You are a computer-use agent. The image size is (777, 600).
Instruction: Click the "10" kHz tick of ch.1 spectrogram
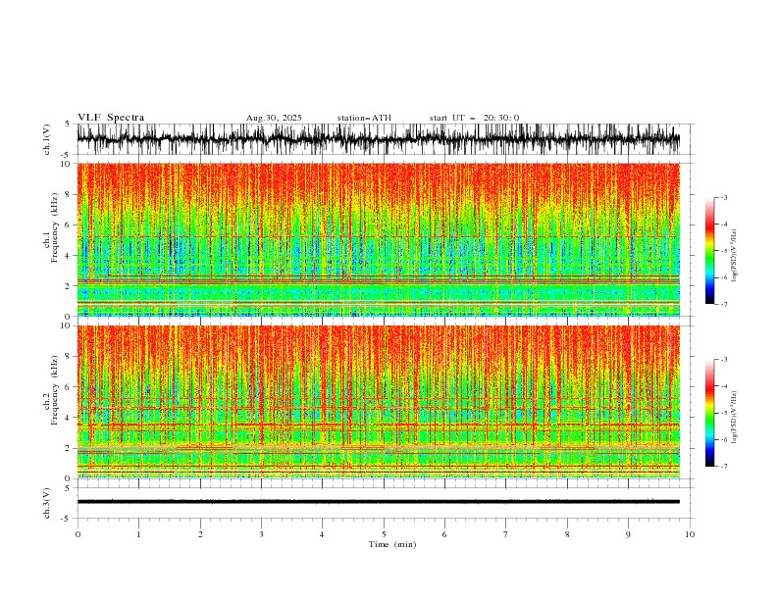[x=66, y=164]
